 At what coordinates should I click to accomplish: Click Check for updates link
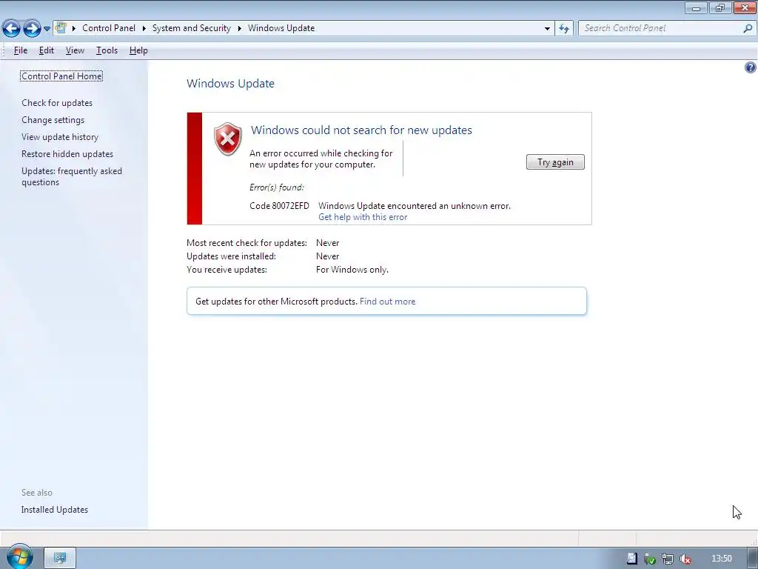click(57, 102)
